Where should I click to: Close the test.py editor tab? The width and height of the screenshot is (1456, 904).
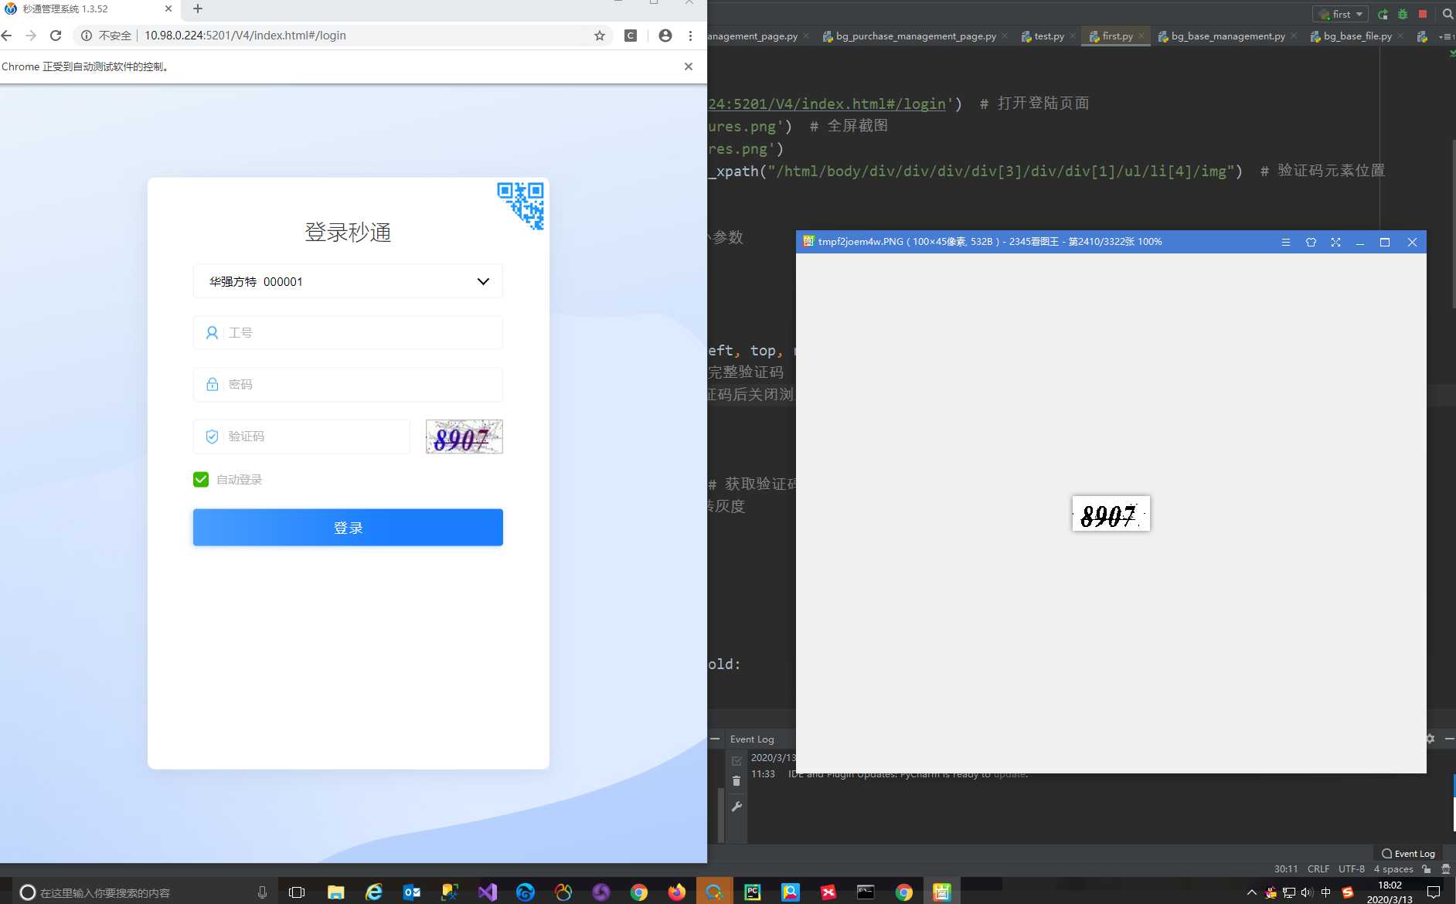tap(1073, 36)
